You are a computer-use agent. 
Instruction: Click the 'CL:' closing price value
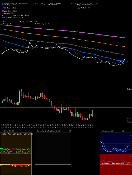[50, 5]
